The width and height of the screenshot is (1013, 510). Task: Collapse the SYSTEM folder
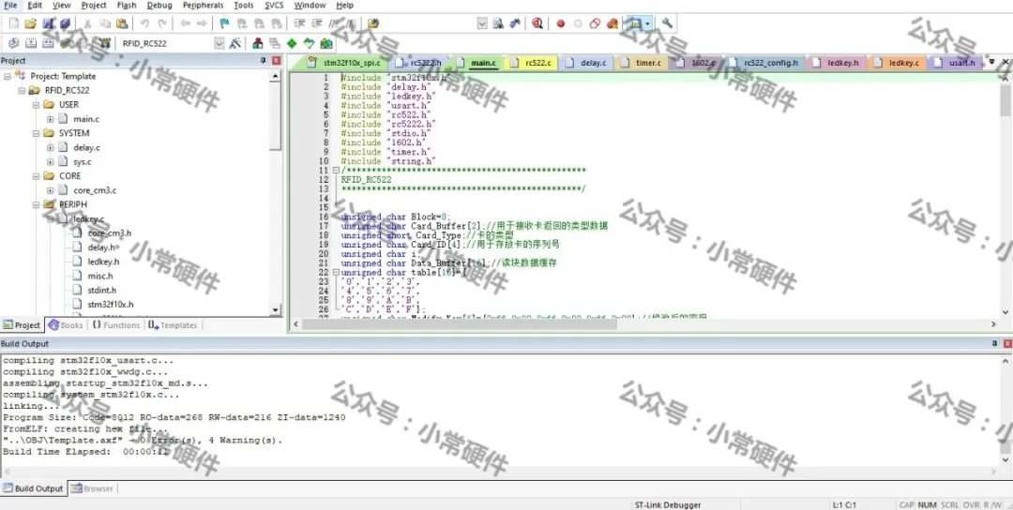(x=37, y=134)
